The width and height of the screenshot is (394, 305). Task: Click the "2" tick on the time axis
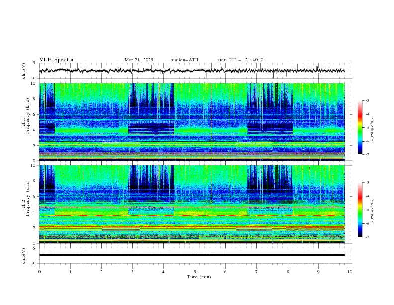(x=101, y=272)
